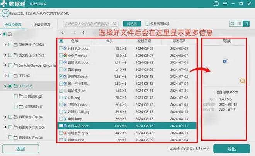The width and height of the screenshot is (255, 156).
Task: Tick the checkbox of 丢失路径 folder
Action: 10,55
